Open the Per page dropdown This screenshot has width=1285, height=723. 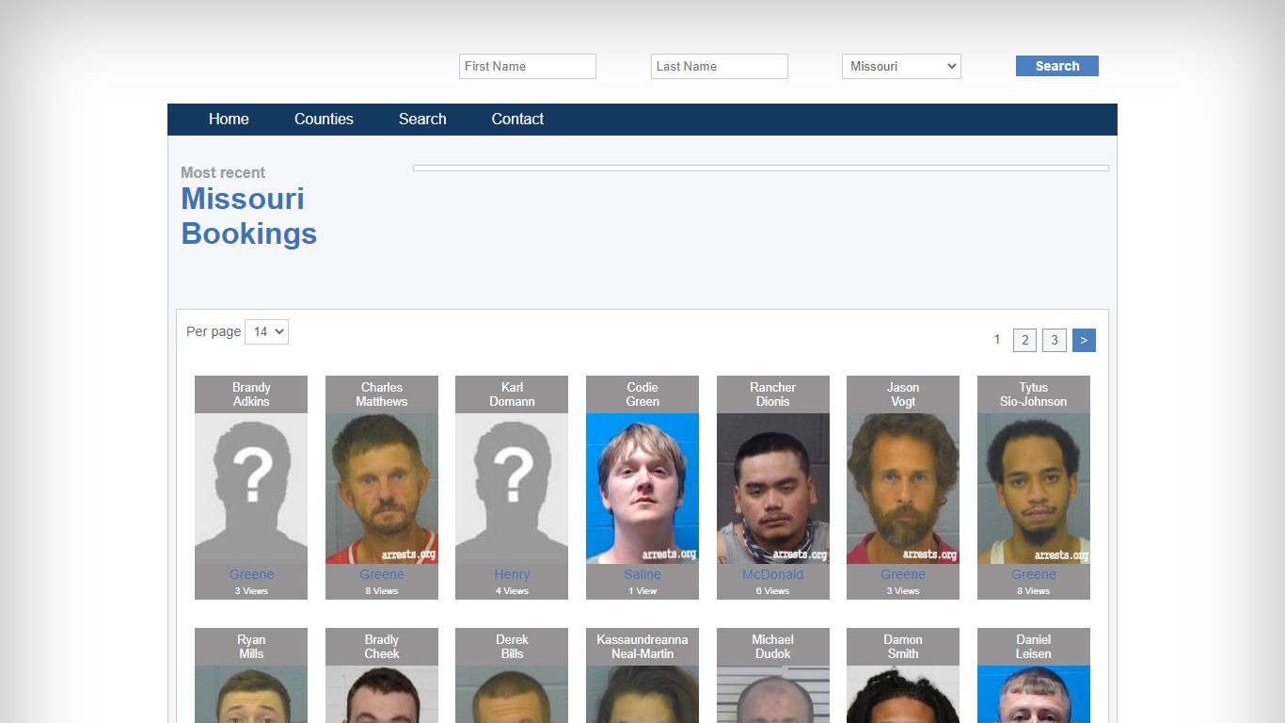click(x=266, y=331)
